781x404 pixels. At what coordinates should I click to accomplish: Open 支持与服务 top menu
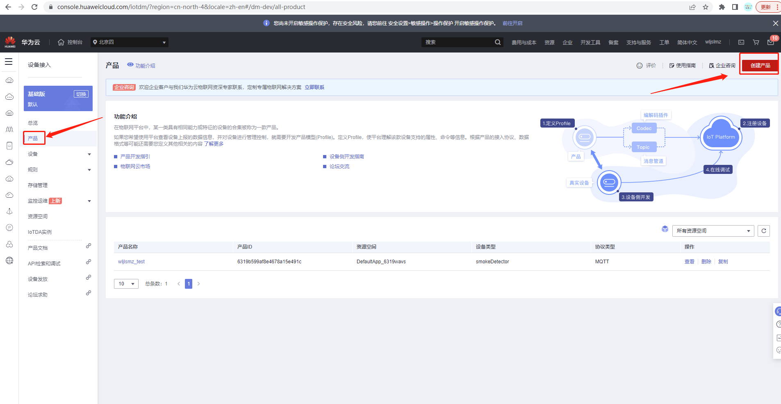coord(639,43)
